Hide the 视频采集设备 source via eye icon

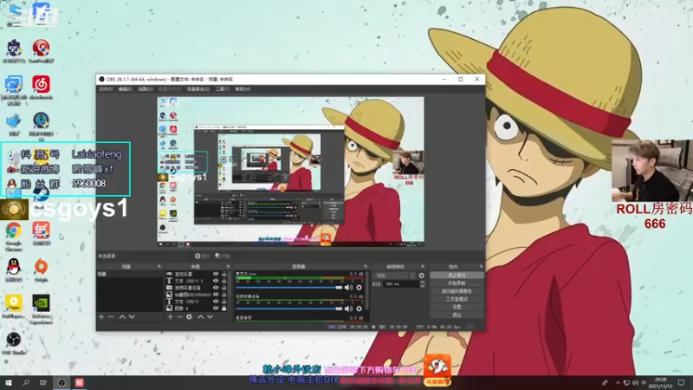[216, 288]
